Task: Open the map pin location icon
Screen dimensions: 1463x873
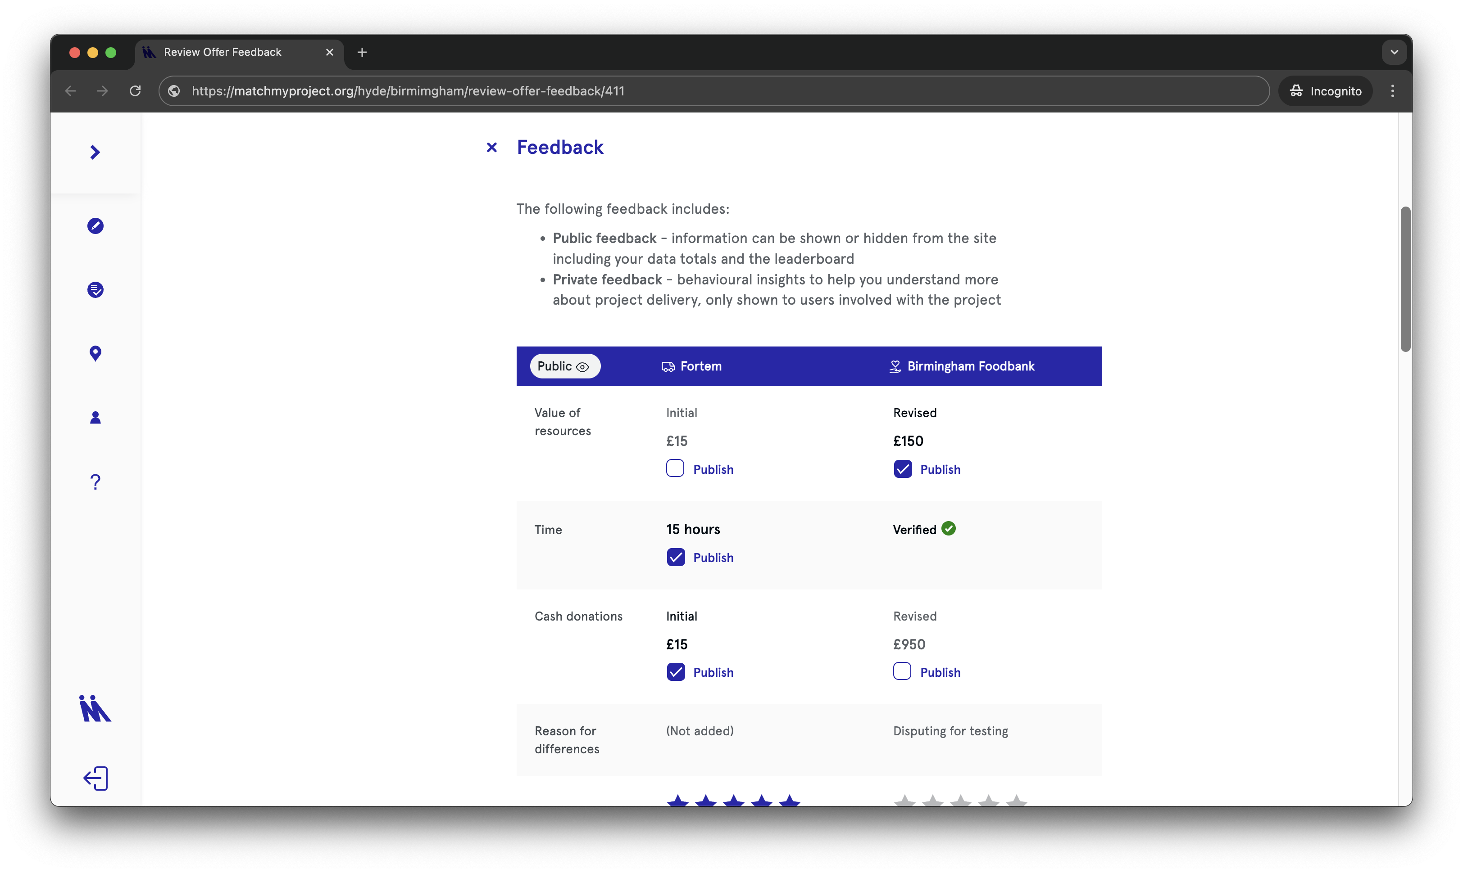Action: pyautogui.click(x=95, y=354)
